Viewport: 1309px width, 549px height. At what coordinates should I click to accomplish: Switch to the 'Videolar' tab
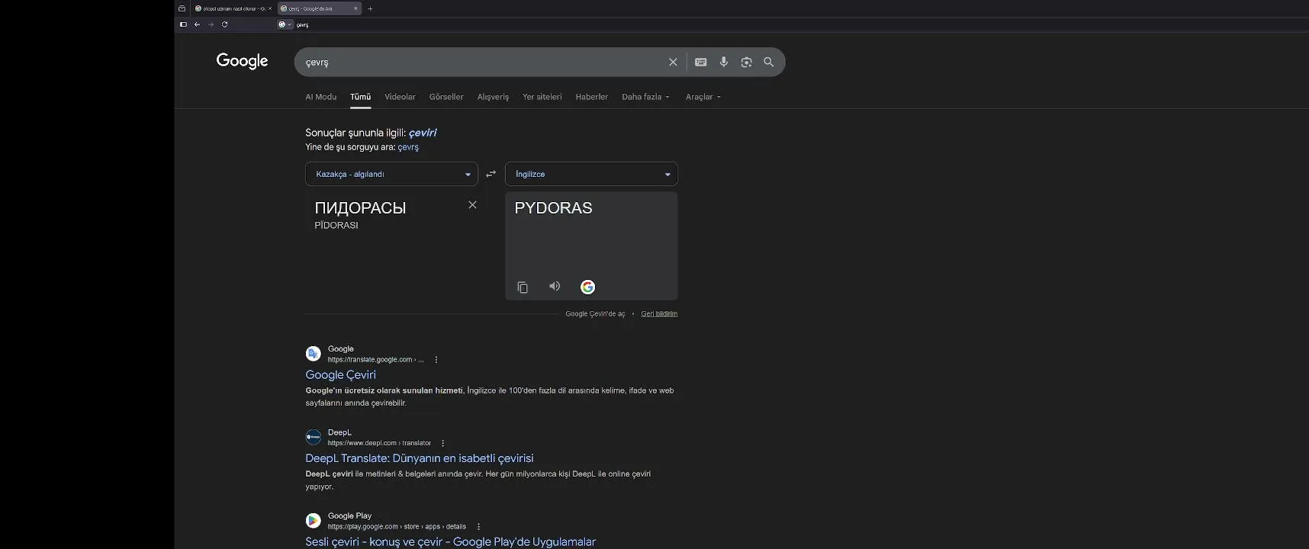click(400, 97)
